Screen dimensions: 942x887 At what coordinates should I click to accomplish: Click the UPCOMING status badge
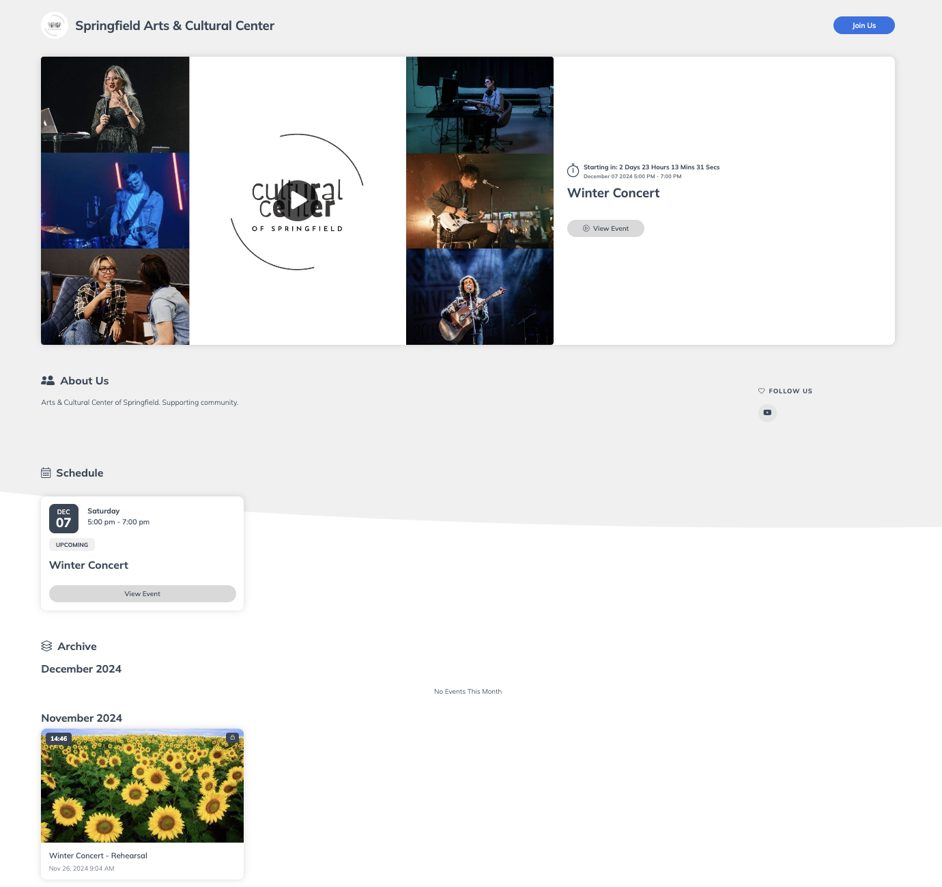point(72,545)
